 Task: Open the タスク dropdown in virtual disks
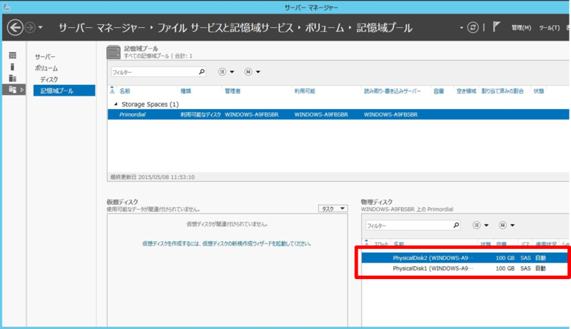332,208
